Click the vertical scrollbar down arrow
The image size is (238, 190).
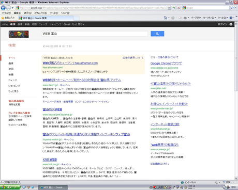point(236,178)
